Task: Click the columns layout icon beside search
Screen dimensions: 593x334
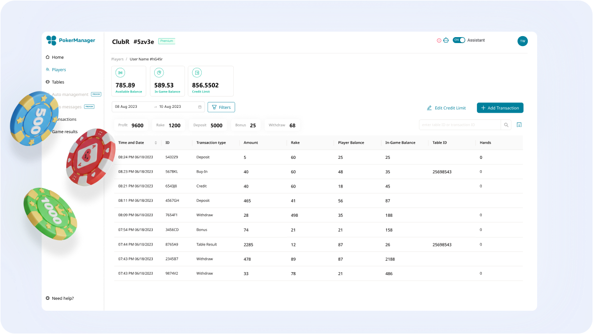Action: tap(519, 125)
